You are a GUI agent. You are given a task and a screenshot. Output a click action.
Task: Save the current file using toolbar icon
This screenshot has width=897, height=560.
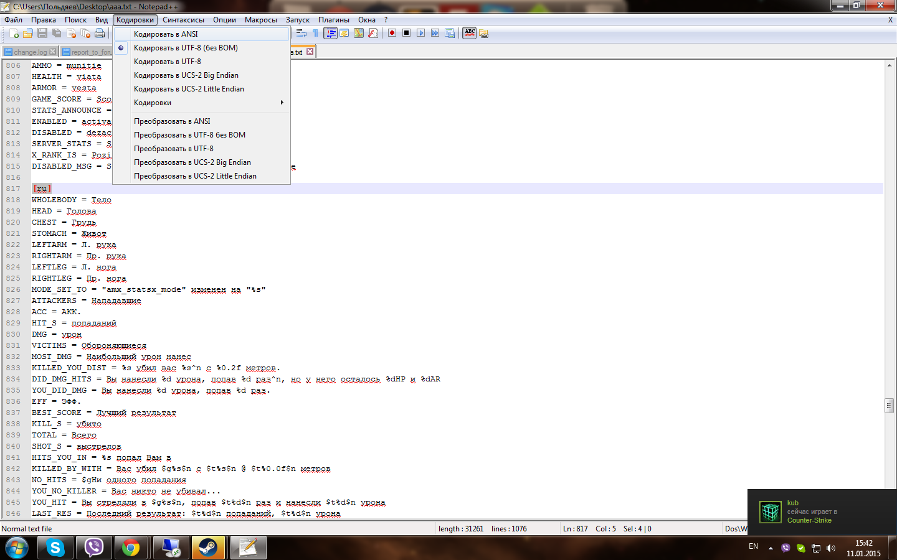point(42,33)
